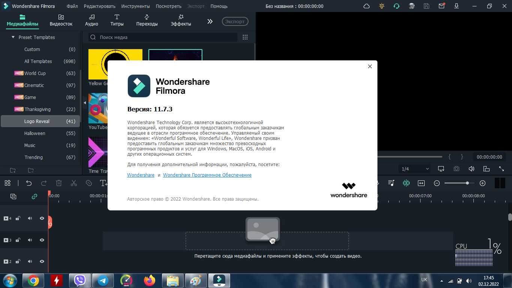
Task: Mute video track 4
Action: (30, 218)
